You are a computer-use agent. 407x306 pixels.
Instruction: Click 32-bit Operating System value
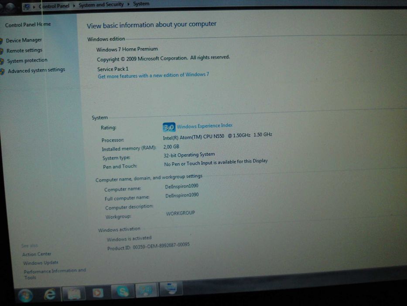189,155
